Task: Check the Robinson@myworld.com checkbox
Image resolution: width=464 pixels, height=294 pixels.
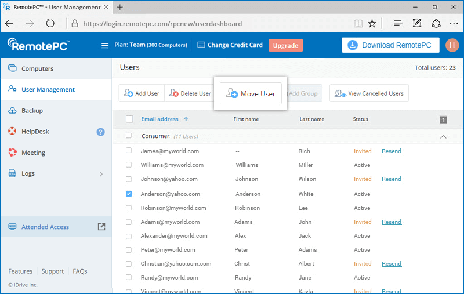Action: coord(129,208)
